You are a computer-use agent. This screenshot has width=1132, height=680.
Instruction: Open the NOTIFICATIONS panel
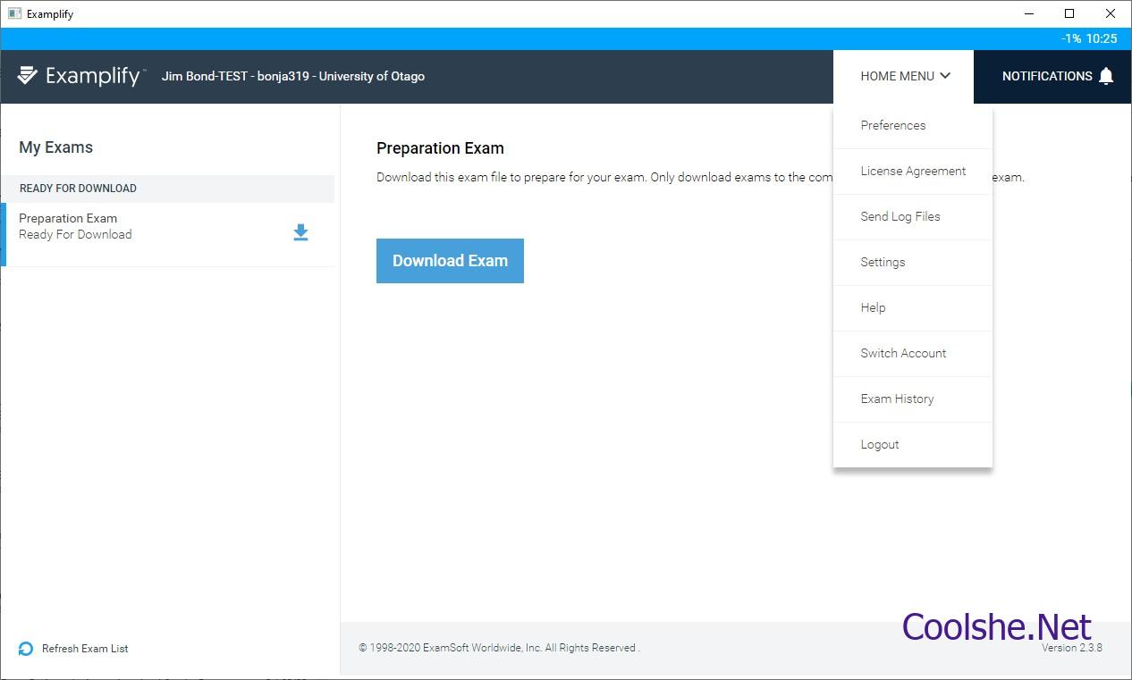point(1052,76)
